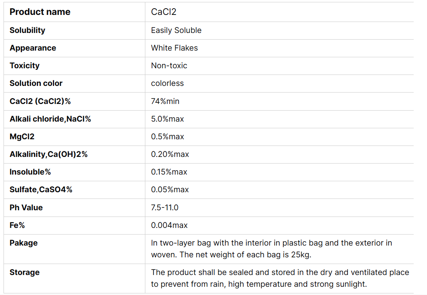This screenshot has height=295, width=427.
Task: Select the "0.20%max" alkalinity value
Action: coord(170,154)
